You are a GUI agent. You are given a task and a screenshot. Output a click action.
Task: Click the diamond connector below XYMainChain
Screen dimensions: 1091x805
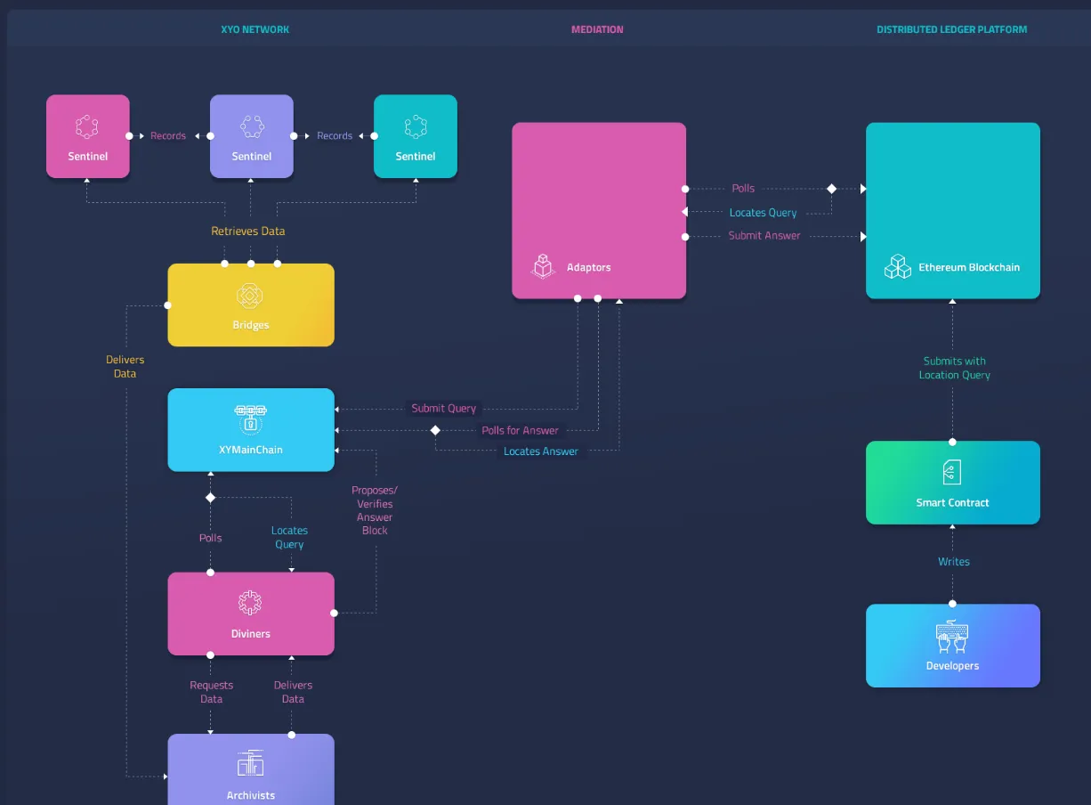pyautogui.click(x=211, y=497)
